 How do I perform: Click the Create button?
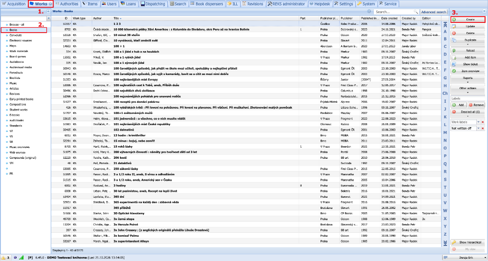468,19
